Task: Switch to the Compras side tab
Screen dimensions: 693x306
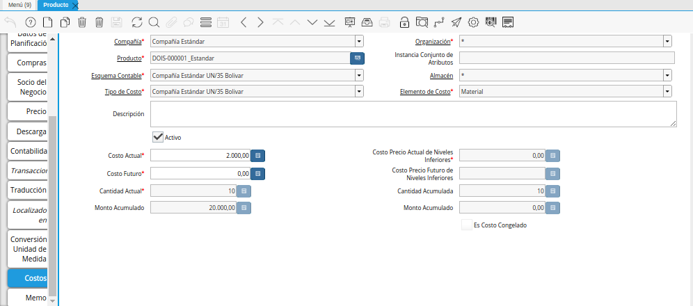Action: (31, 63)
